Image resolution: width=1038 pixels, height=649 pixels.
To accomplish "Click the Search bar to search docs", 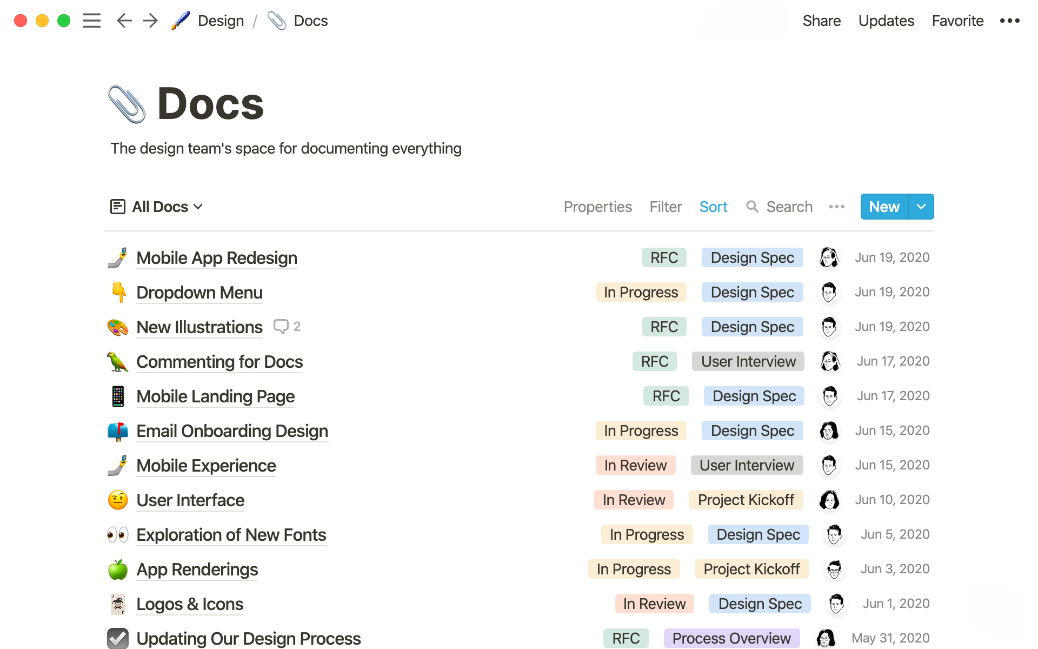I will tap(780, 207).
